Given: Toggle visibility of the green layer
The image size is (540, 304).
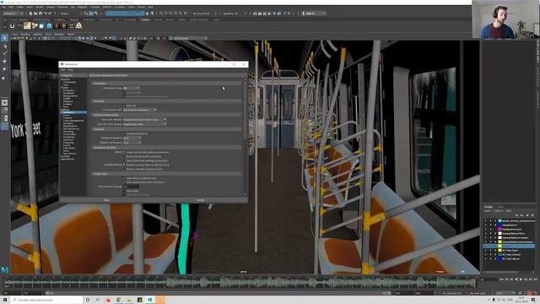Looking at the screenshot, I should [x=486, y=254].
